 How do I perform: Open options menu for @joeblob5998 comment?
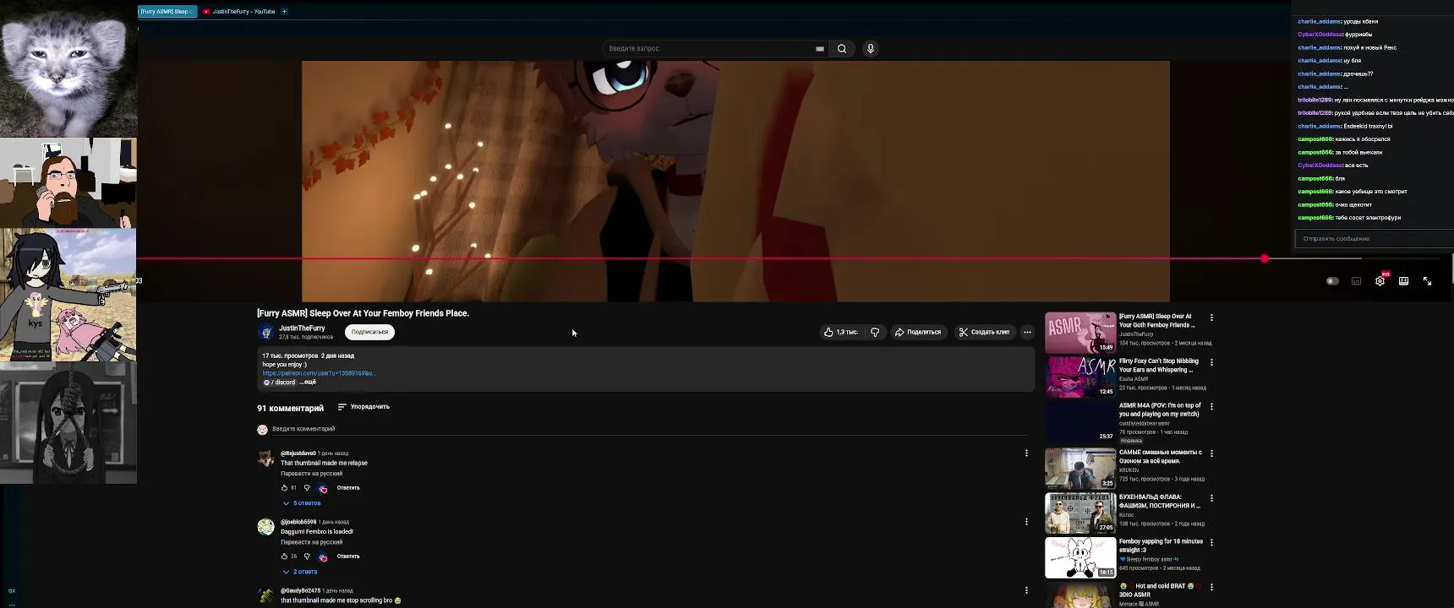click(x=1026, y=521)
